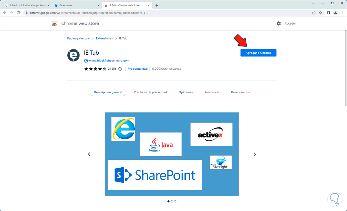View site information lock icon

tap(26, 13)
